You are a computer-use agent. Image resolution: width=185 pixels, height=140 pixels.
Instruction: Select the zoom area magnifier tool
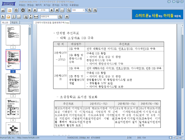(x=26, y=17)
